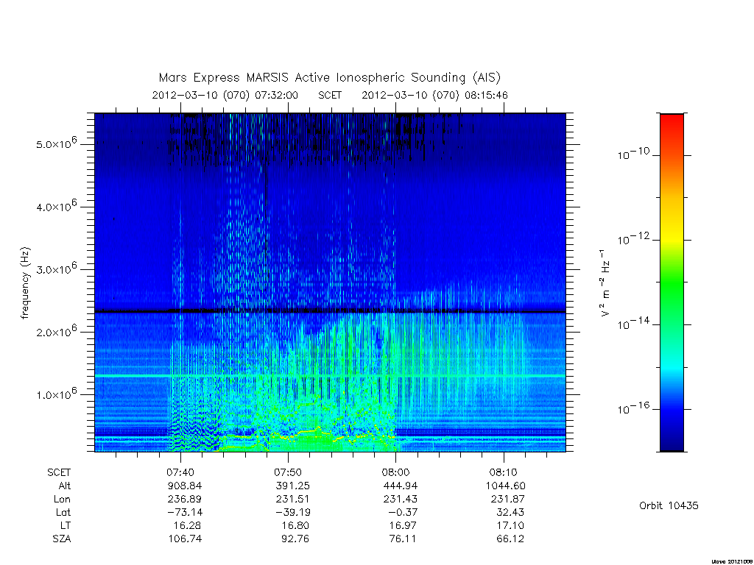Click the 1.0×10^6 frequency tick label

(x=57, y=394)
